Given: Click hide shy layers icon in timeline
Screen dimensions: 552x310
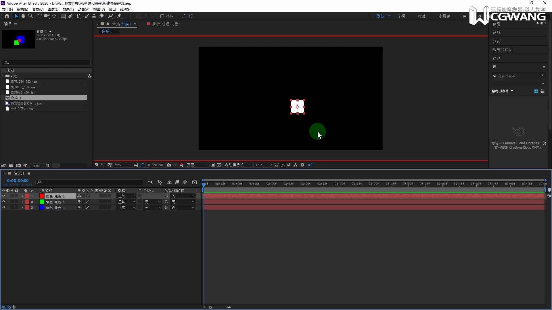Looking at the screenshot, I should pyautogui.click(x=170, y=182).
